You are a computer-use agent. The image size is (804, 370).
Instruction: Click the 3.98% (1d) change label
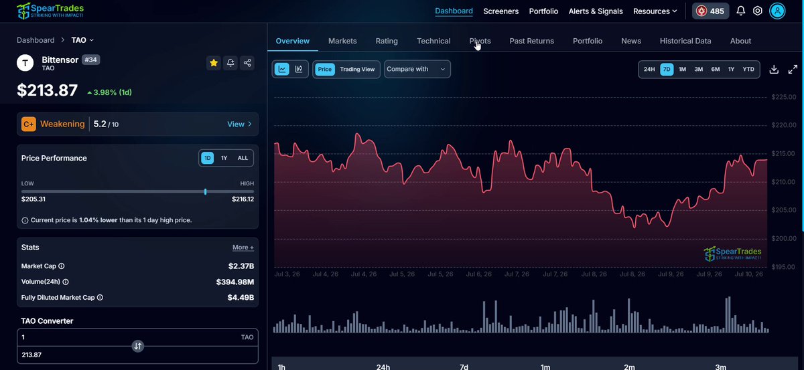point(110,92)
